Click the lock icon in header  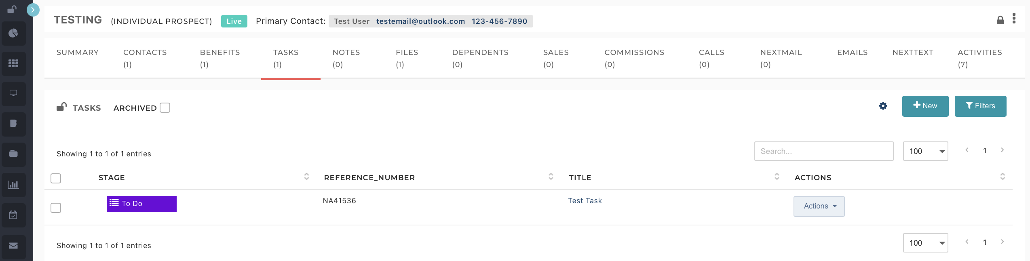(1000, 20)
